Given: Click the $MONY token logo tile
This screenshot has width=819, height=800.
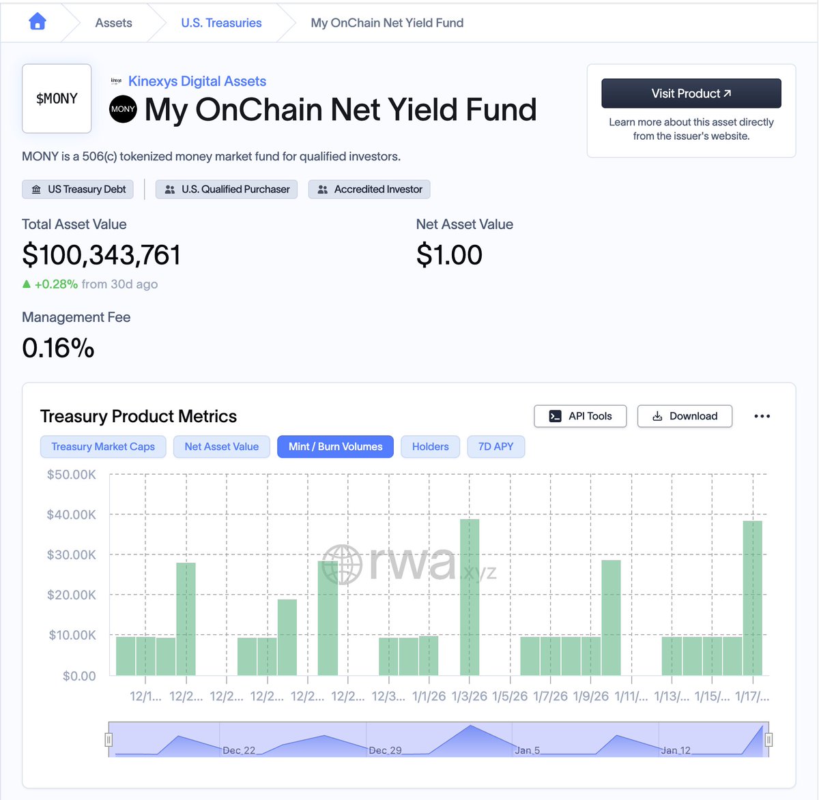Looking at the screenshot, I should coord(57,99).
